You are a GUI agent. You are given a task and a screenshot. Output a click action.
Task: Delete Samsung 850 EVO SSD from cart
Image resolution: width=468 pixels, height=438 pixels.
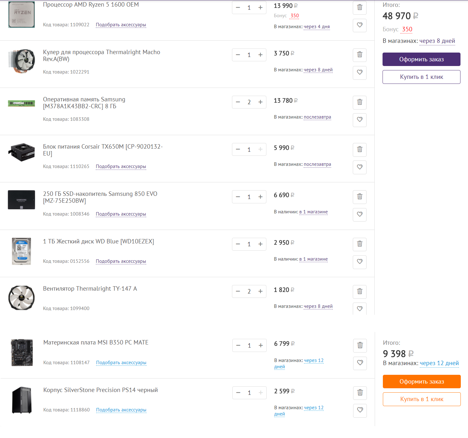359,197
